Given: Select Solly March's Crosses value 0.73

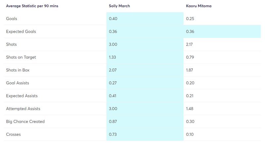Looking at the screenshot, I should (113, 134).
